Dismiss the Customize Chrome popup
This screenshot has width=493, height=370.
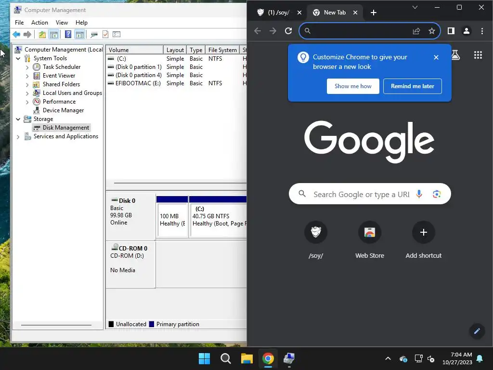click(436, 57)
